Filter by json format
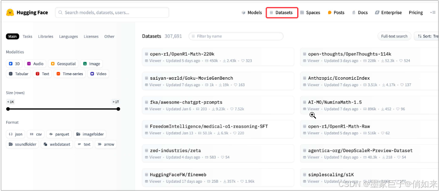439x191 pixels. [x=15, y=134]
